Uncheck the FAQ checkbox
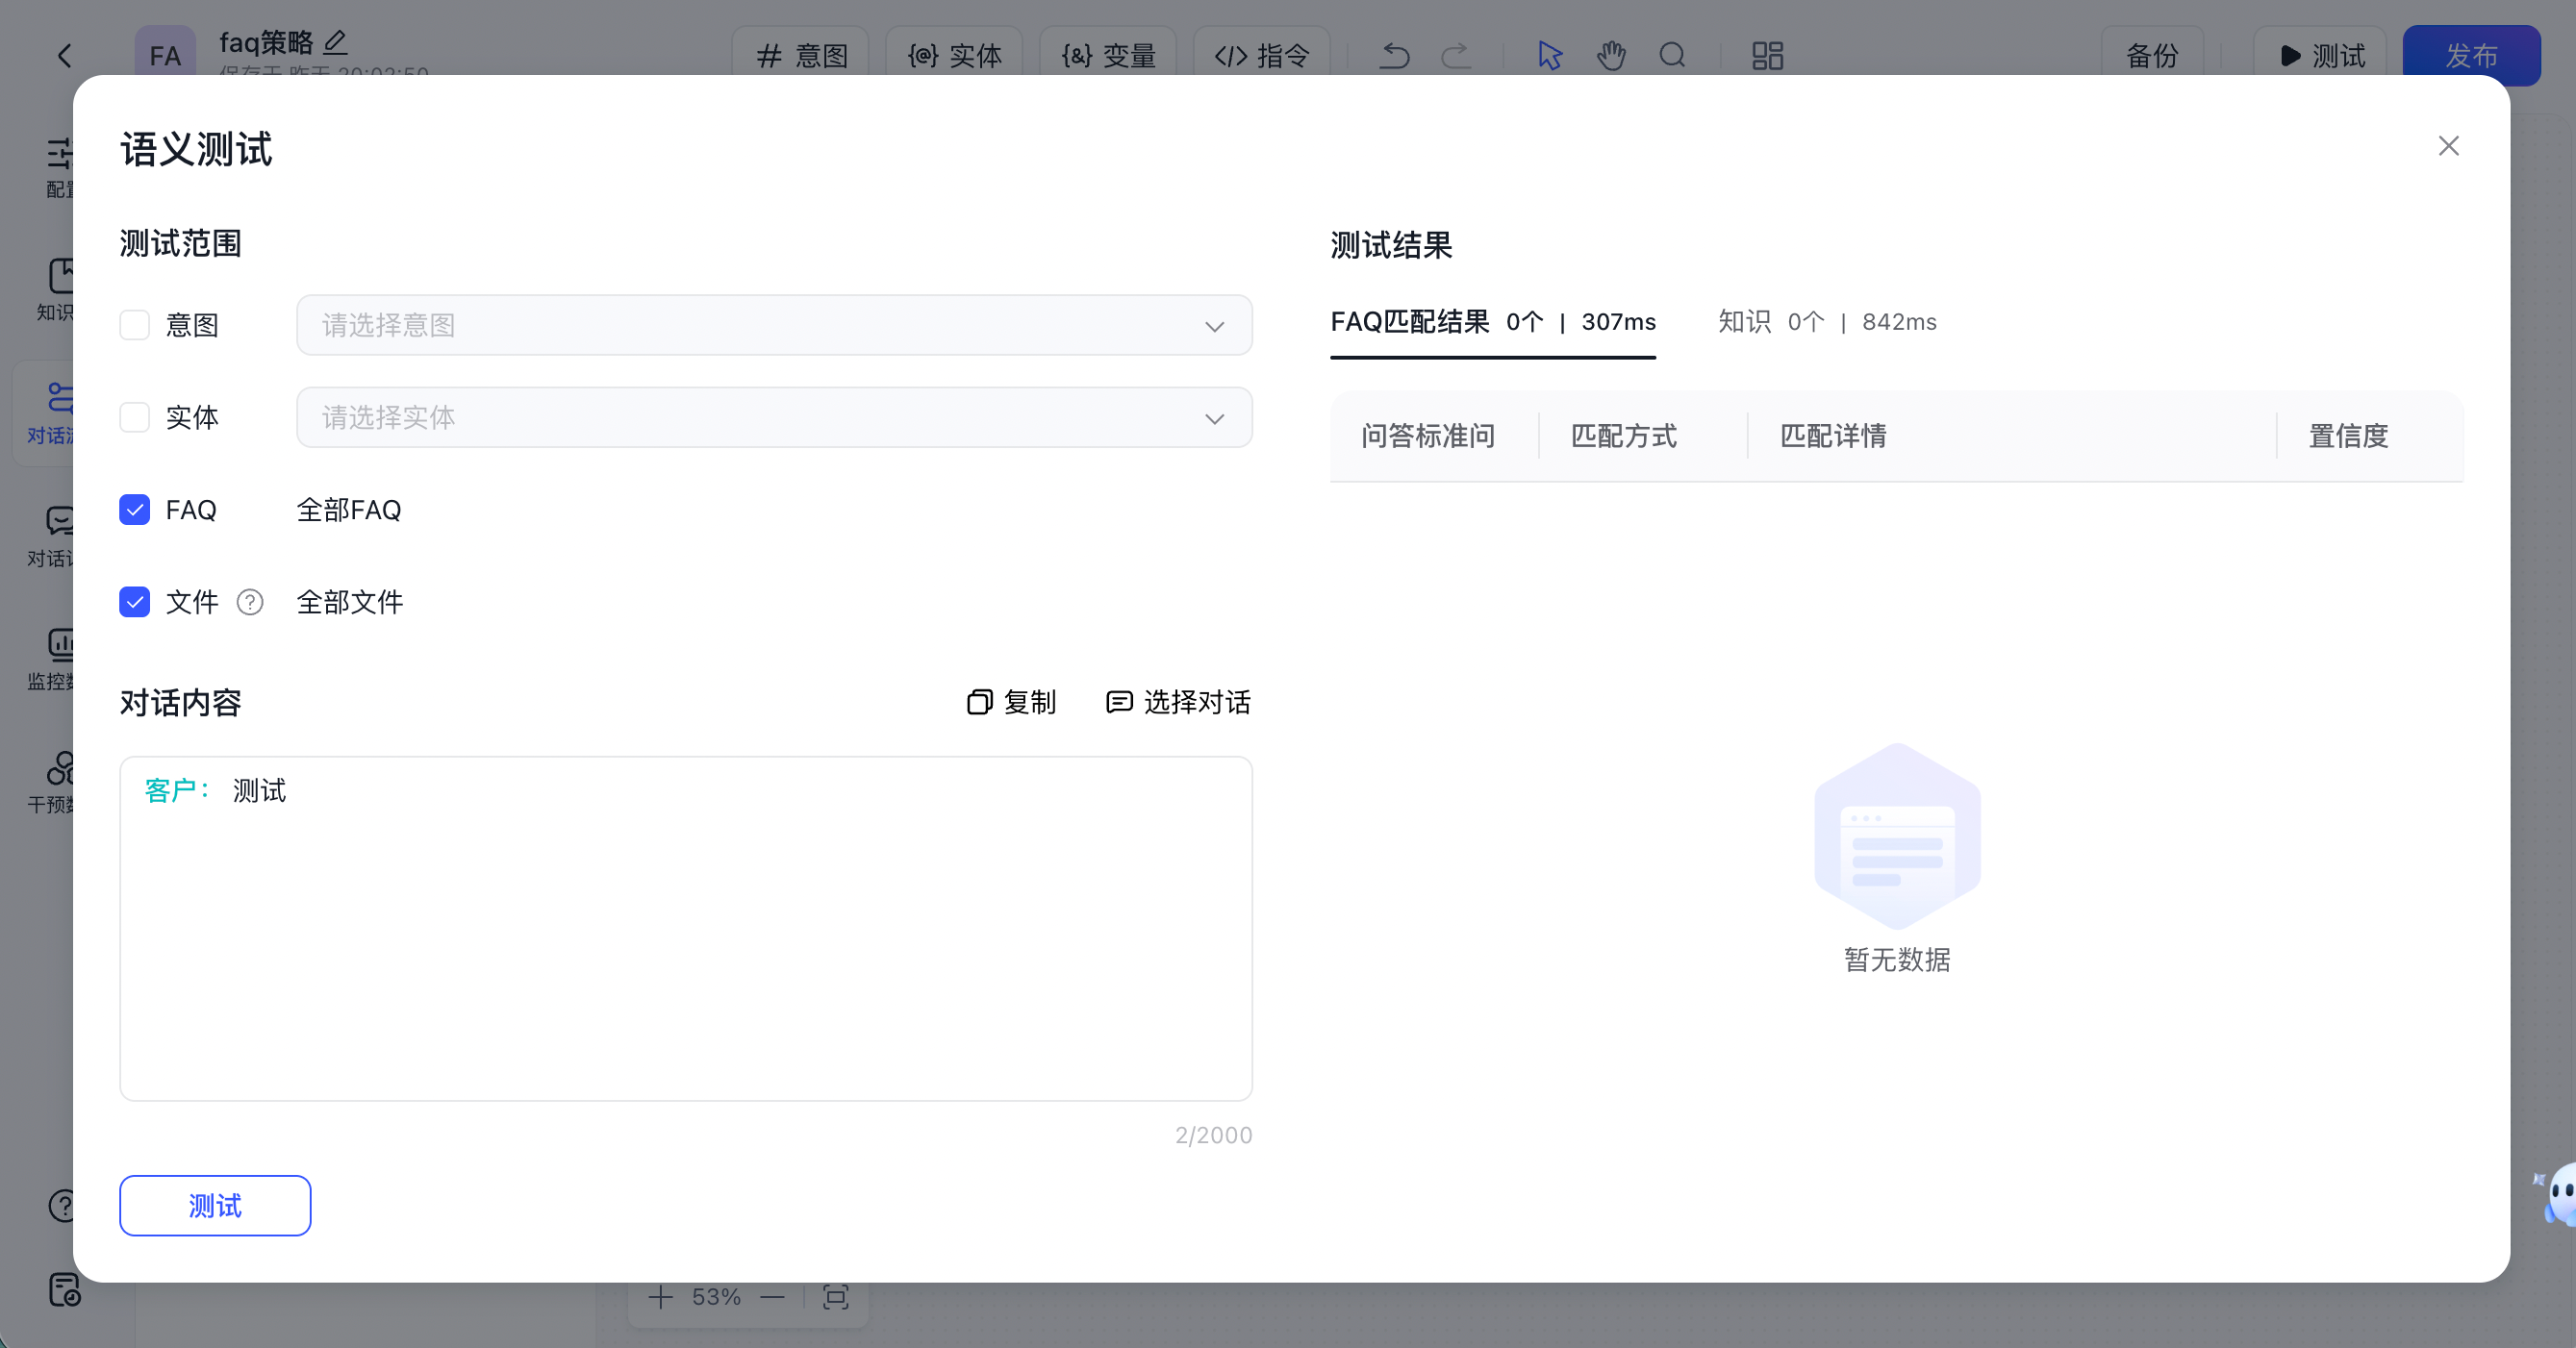This screenshot has height=1348, width=2576. 134,510
